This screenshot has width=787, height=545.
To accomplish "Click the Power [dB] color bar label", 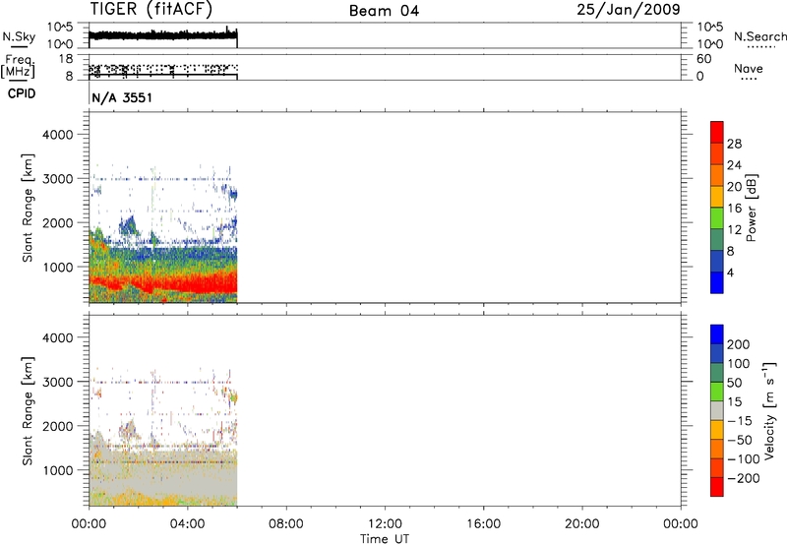I will 752,208.
